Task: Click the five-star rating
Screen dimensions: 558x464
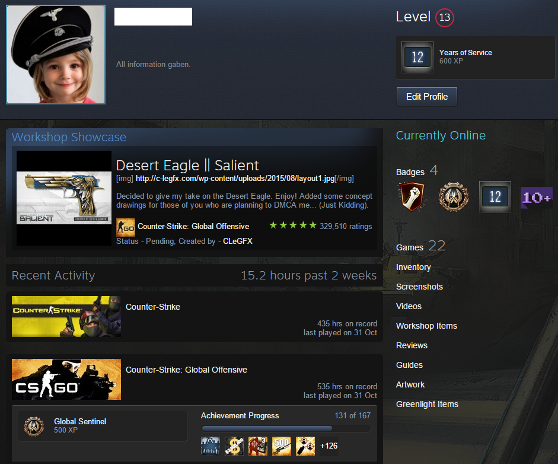Action: pos(293,225)
